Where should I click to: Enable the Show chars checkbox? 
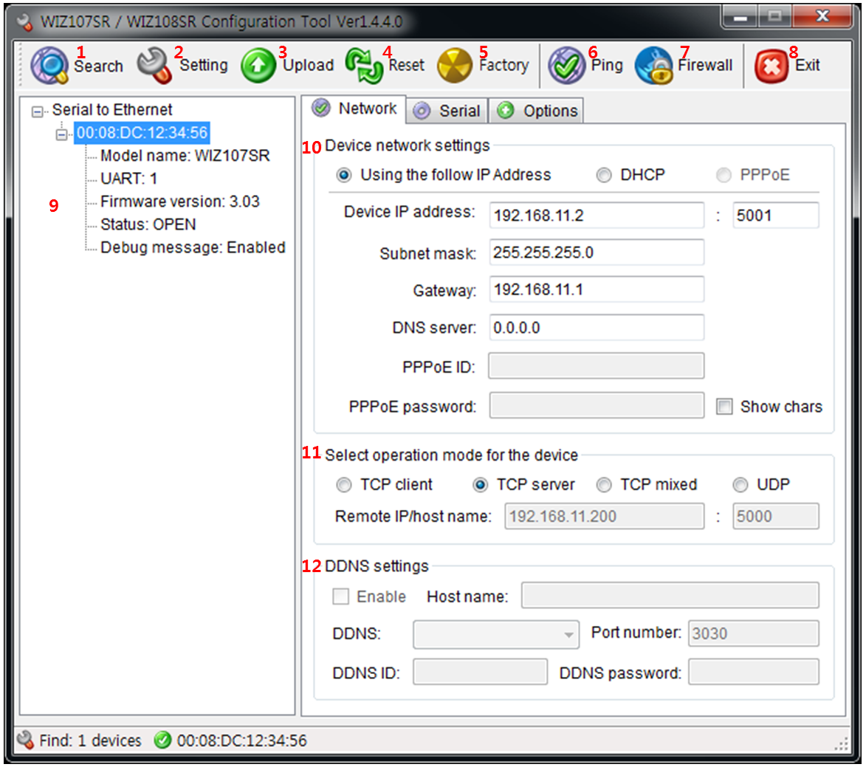point(724,406)
